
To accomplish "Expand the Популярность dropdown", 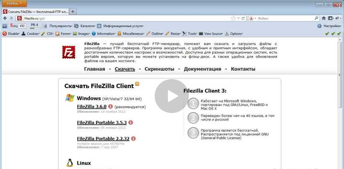I will click(x=61, y=26).
